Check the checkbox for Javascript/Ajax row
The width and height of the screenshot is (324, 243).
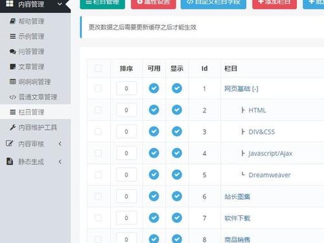[x=98, y=153]
